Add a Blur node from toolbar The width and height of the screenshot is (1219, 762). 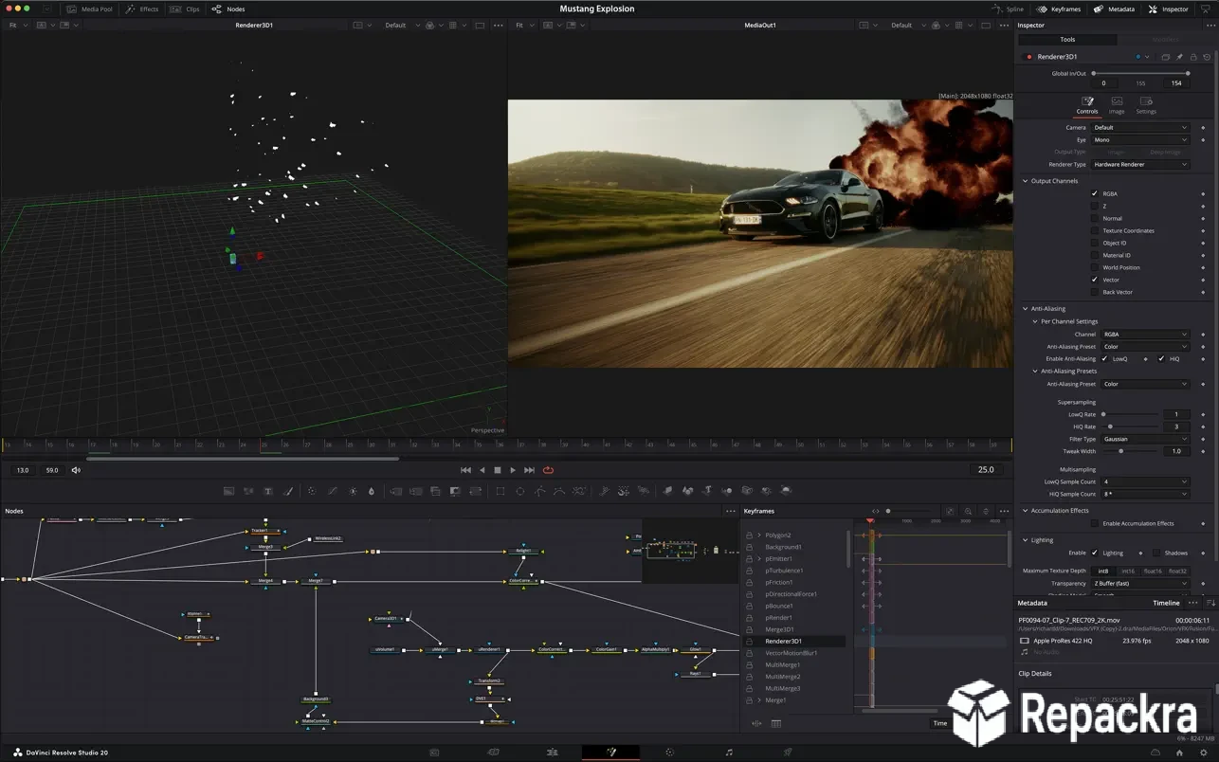[x=371, y=491]
